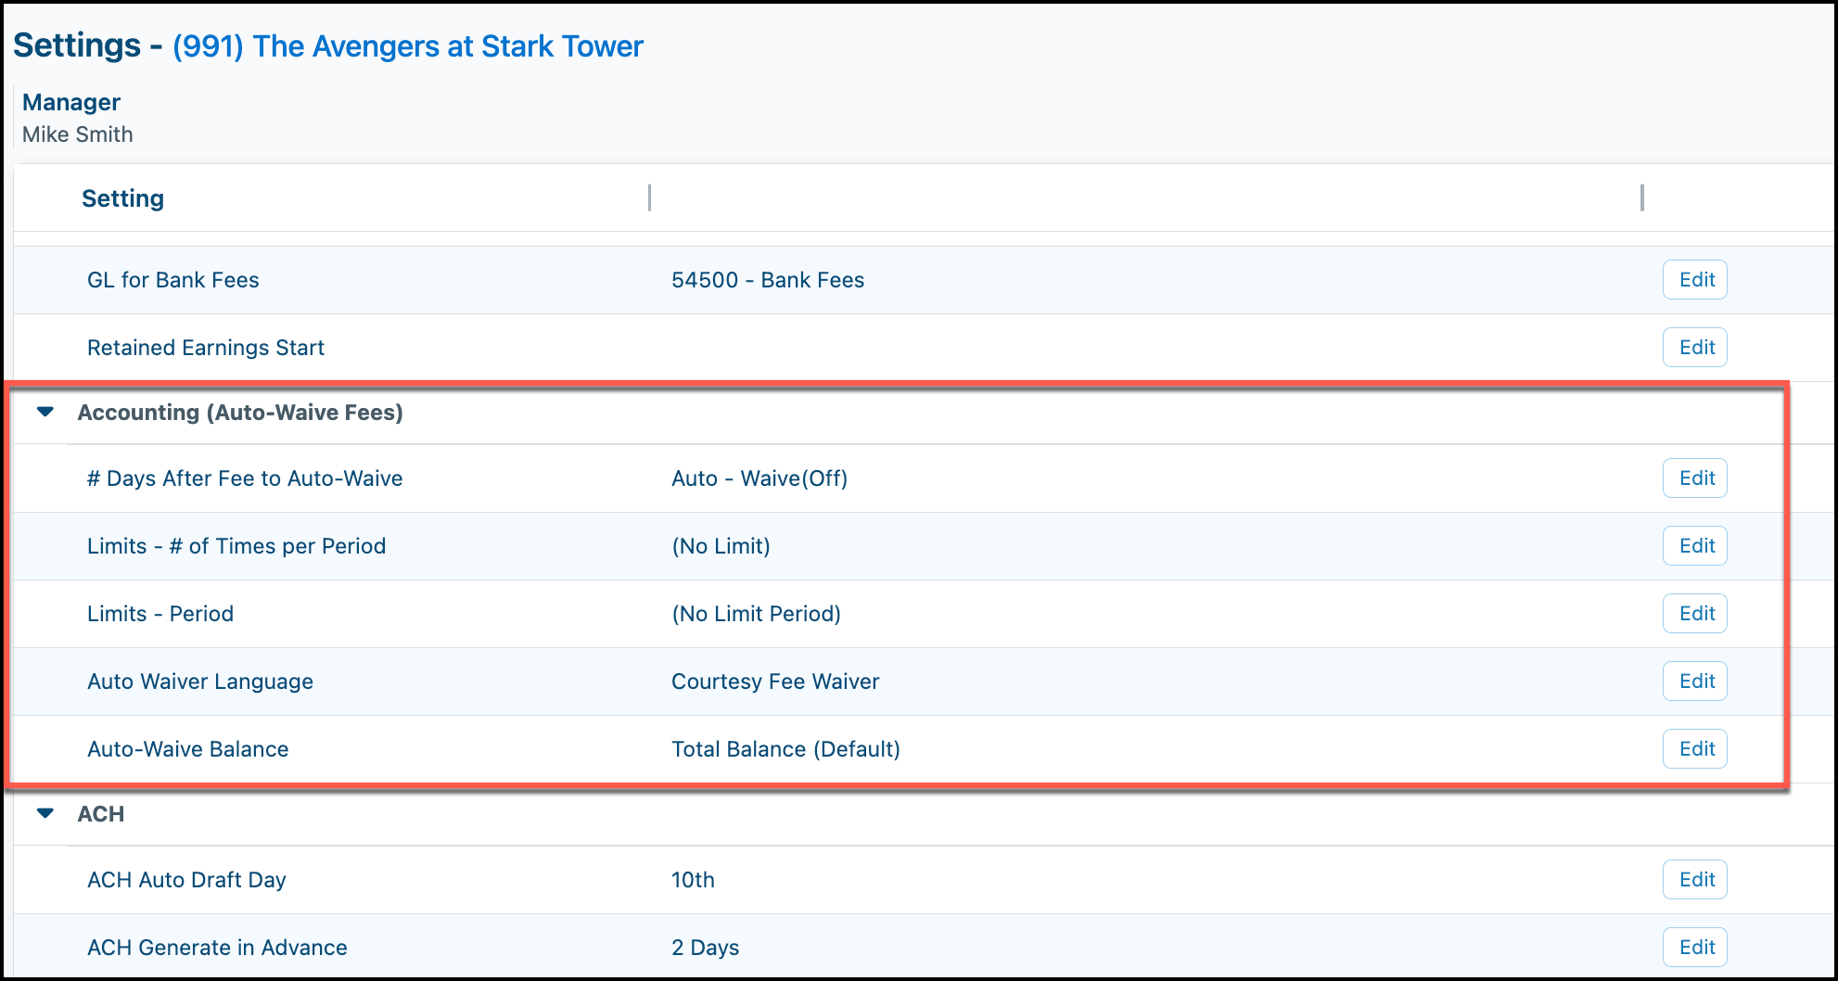The width and height of the screenshot is (1838, 981).
Task: Collapse the Accounting (Auto-Waive Fees) section
Action: (45, 412)
